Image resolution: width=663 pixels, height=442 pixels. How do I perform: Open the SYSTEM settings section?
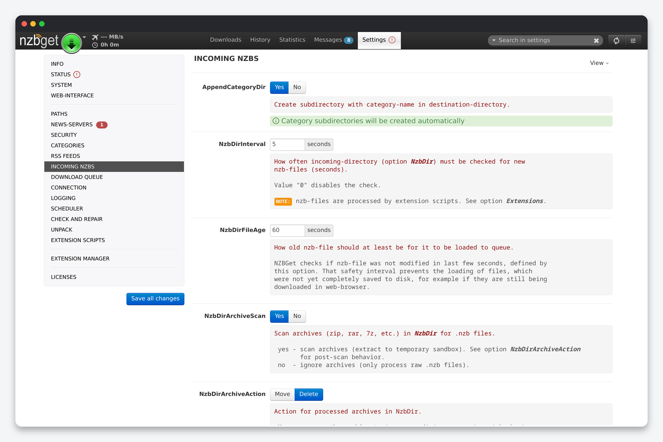coord(114,85)
